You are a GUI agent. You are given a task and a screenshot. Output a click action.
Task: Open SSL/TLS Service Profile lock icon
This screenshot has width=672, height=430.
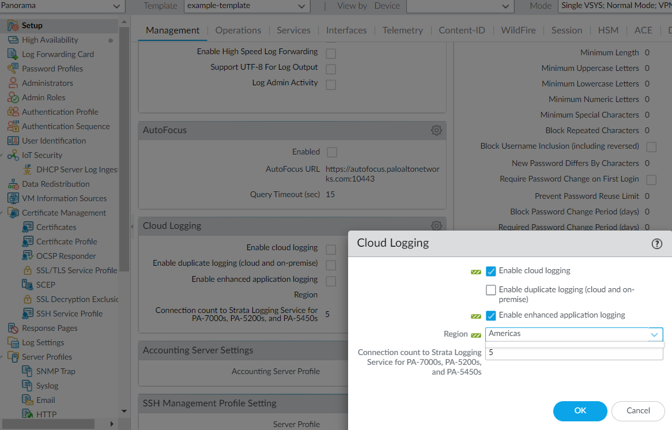(x=27, y=270)
